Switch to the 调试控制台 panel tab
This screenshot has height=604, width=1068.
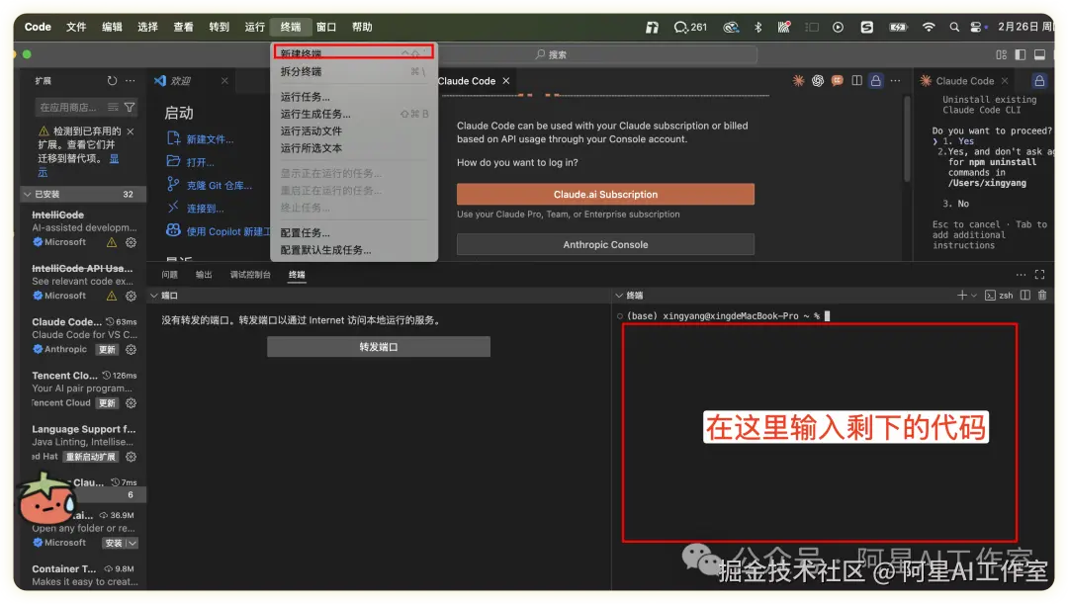point(250,275)
